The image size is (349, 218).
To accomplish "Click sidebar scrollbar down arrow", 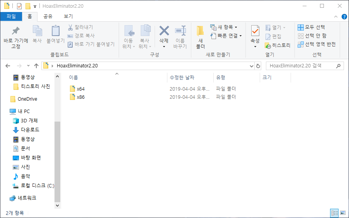I will pos(58,206).
